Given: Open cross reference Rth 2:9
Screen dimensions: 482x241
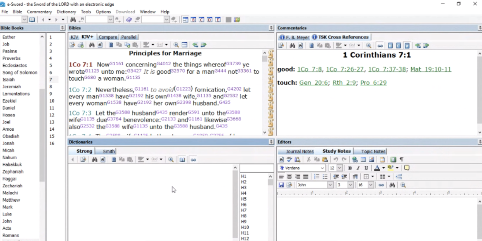Looking at the screenshot, I should tap(344, 83).
